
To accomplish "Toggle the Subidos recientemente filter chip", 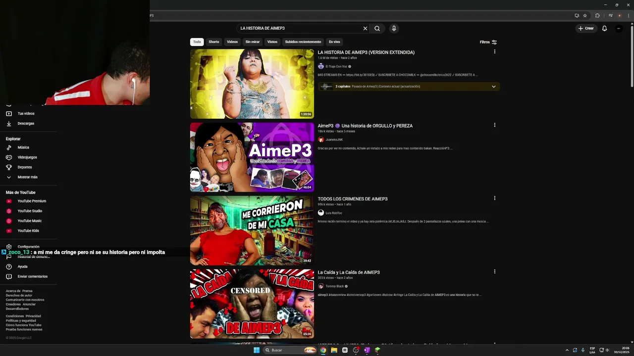I will click(303, 42).
